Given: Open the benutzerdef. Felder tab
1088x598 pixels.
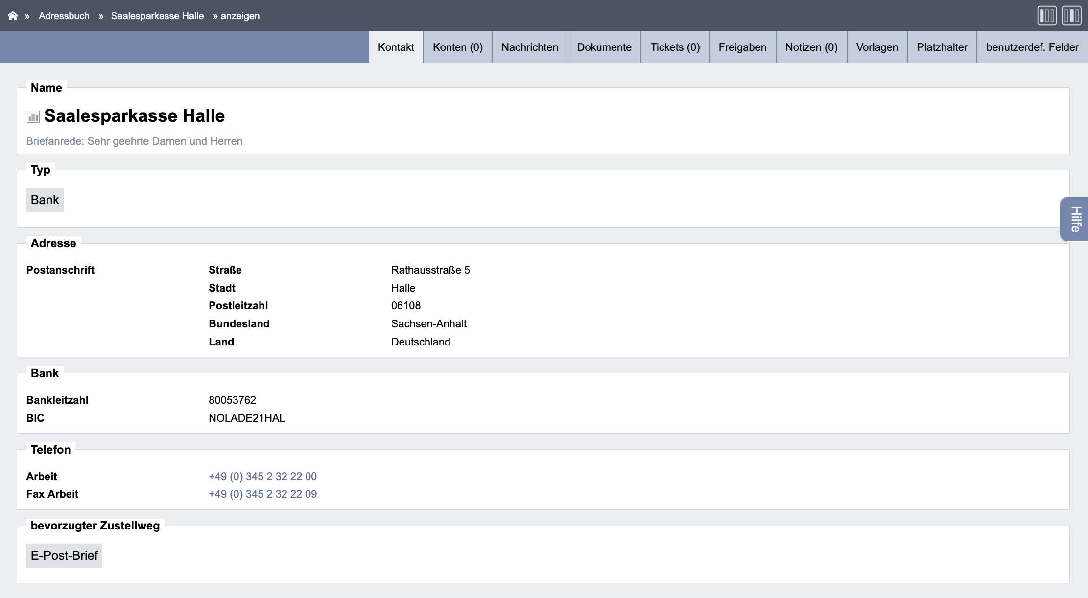Looking at the screenshot, I should click(x=1033, y=47).
